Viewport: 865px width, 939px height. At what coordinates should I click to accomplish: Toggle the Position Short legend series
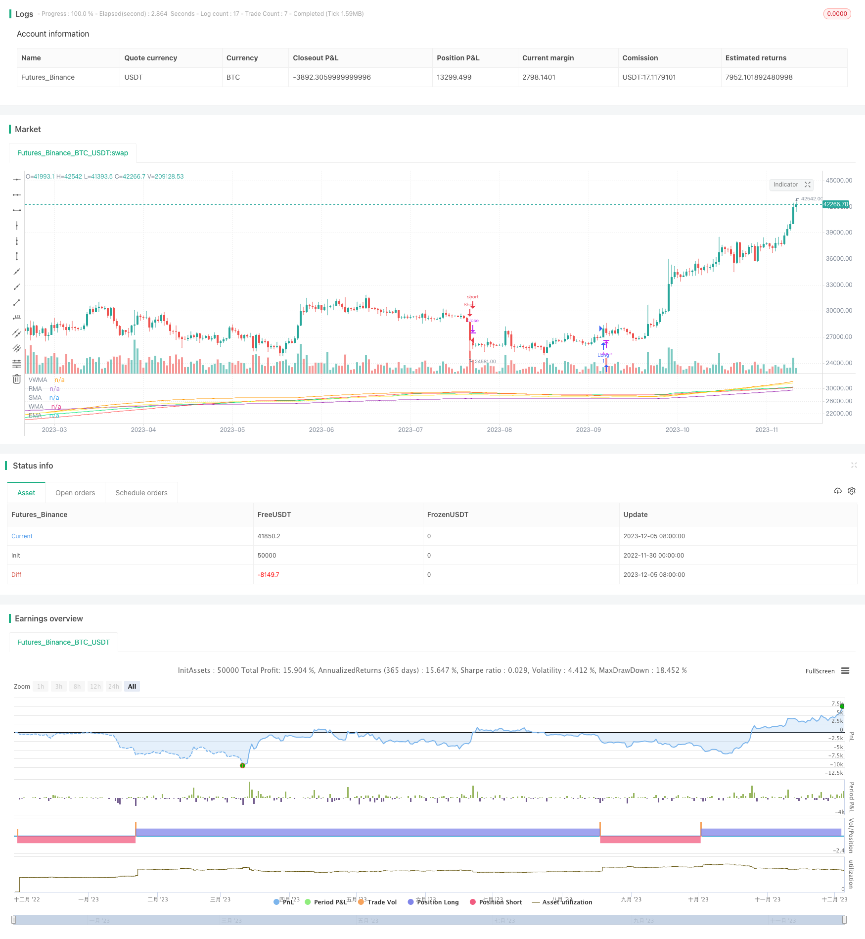496,902
